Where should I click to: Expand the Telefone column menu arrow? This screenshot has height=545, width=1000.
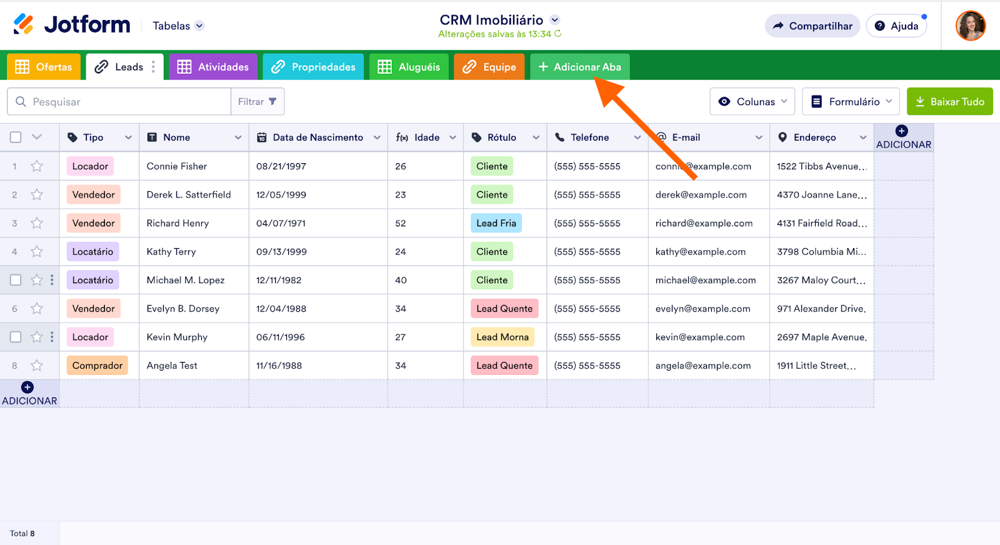(x=637, y=137)
